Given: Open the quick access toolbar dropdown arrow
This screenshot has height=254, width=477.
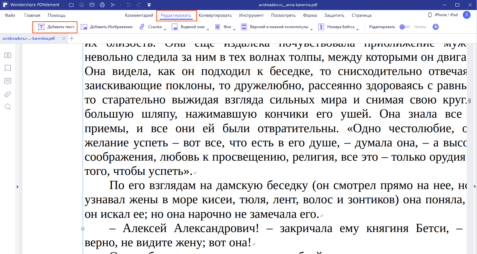Looking at the screenshot, I should click(149, 5).
